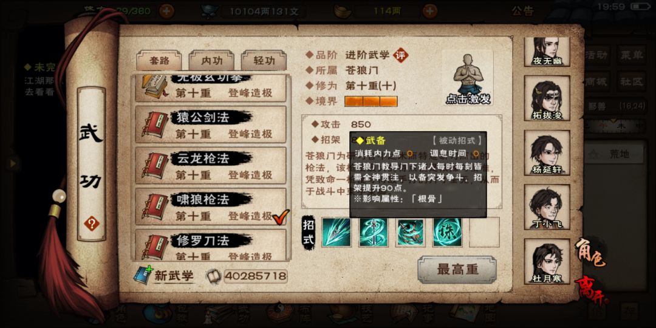The height and width of the screenshot is (328, 656).
Task: Tap the fourth skill icon with 殊 symbol
Action: [448, 232]
